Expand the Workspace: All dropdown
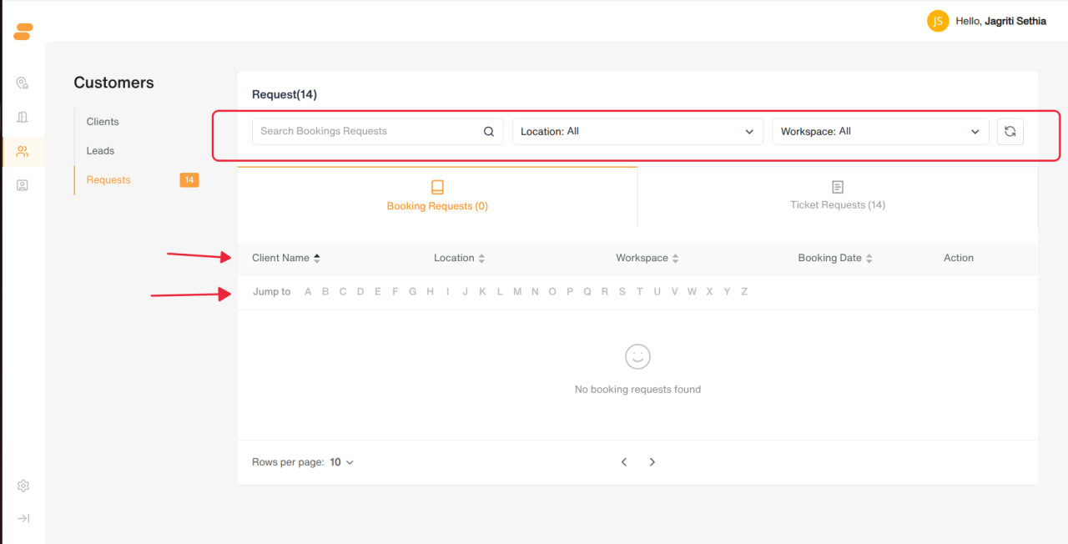The width and height of the screenshot is (1068, 544). pyautogui.click(x=880, y=131)
